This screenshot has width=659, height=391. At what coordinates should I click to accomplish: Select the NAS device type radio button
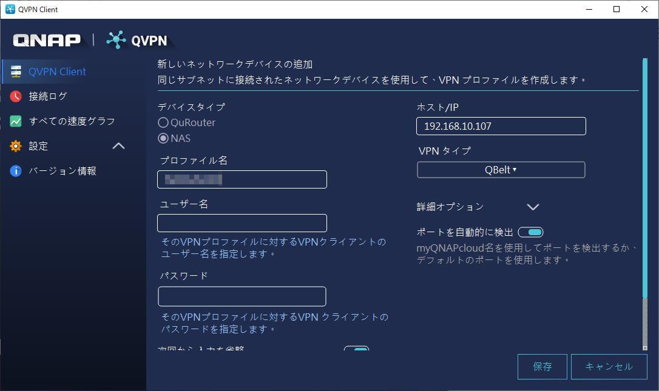pos(163,138)
